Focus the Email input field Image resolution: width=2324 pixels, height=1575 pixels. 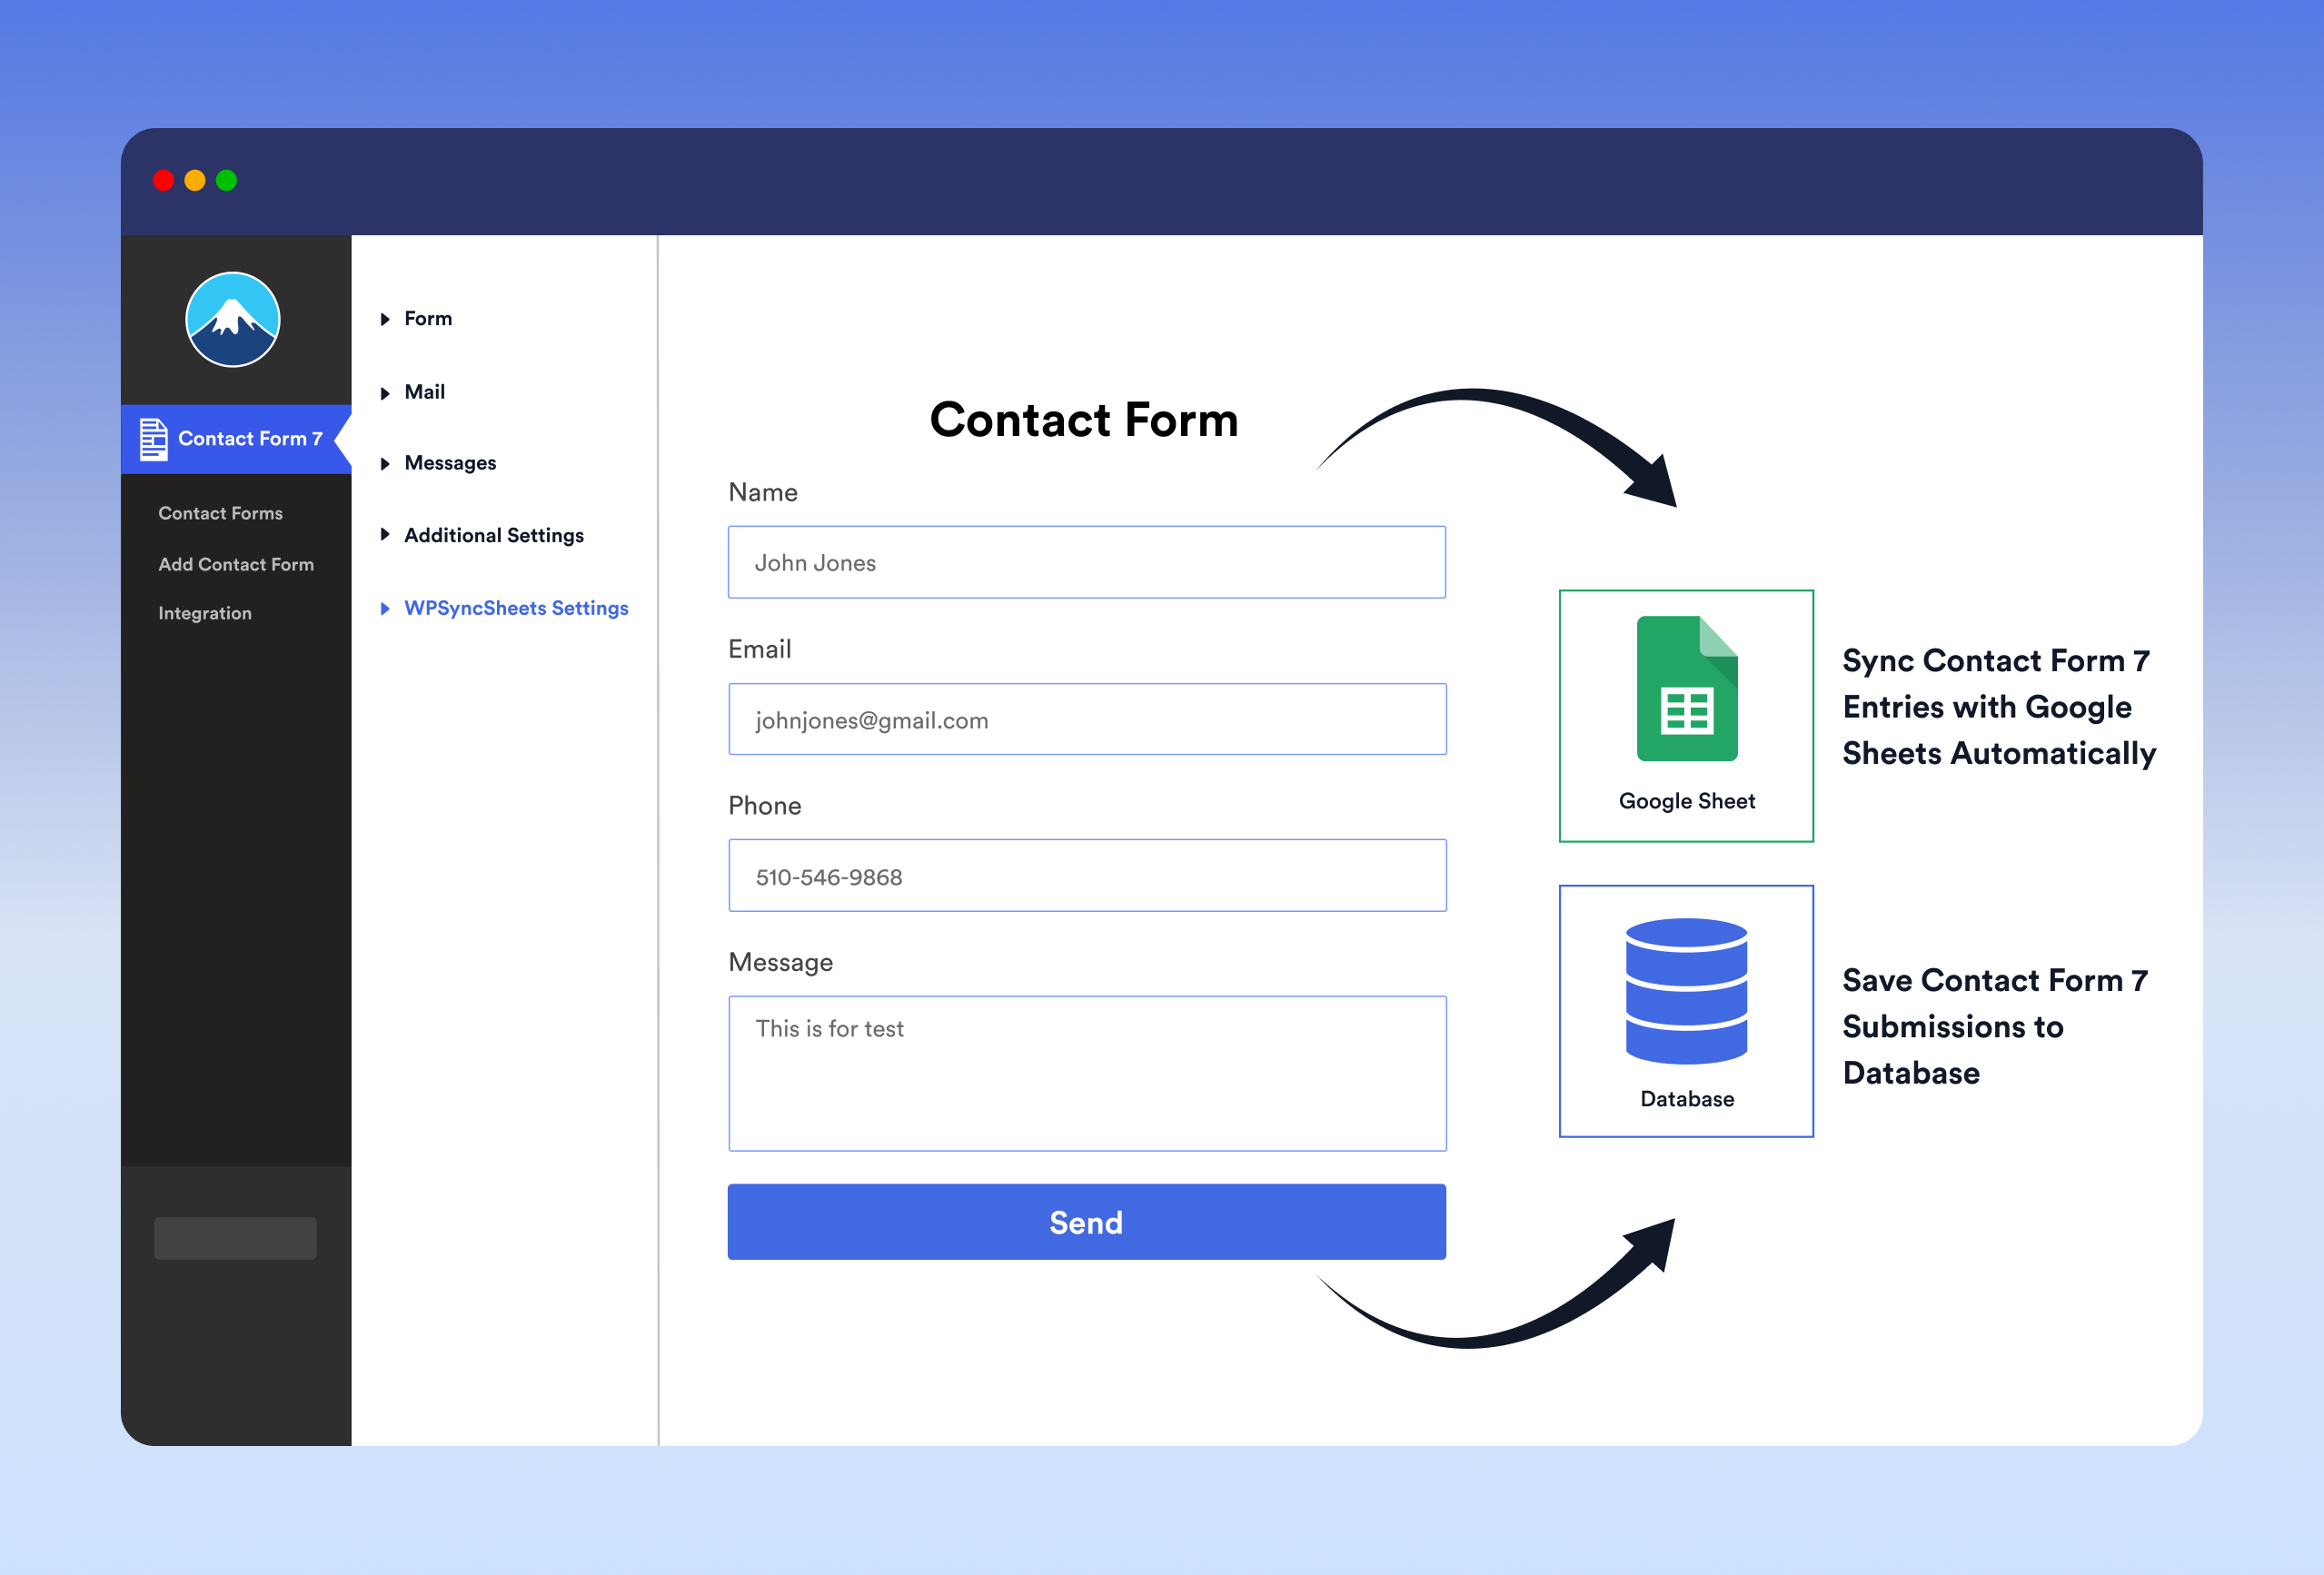1086,719
